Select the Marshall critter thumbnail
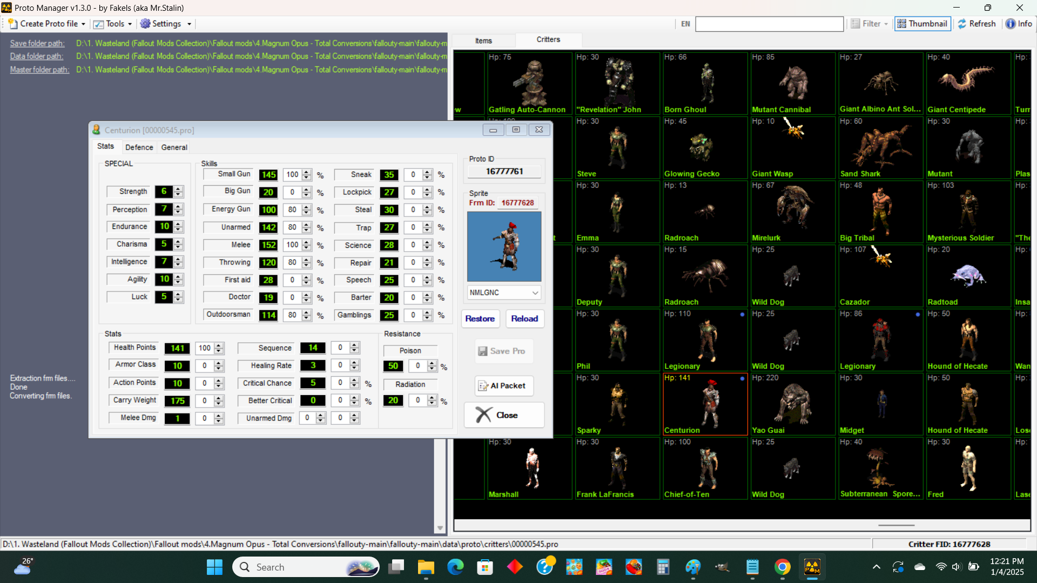This screenshot has width=1037, height=583. tap(529, 469)
